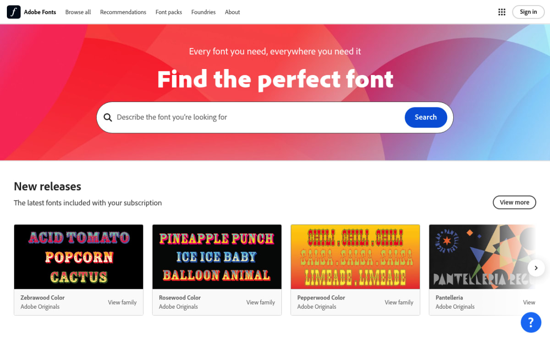Click the New releases heading
Viewport: 550px width, 343px height.
coord(47,187)
